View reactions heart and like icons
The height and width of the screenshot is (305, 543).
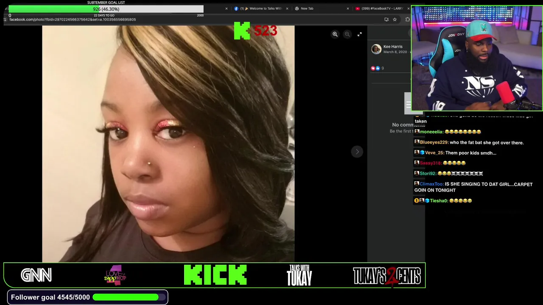coord(375,68)
